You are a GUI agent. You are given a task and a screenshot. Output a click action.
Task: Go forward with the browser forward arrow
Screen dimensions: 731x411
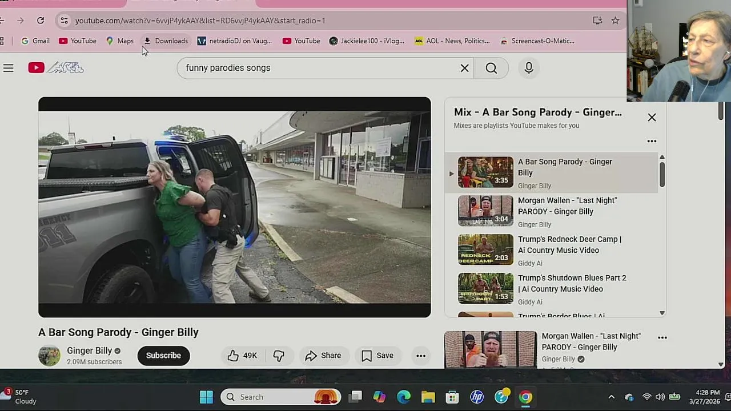(20, 21)
